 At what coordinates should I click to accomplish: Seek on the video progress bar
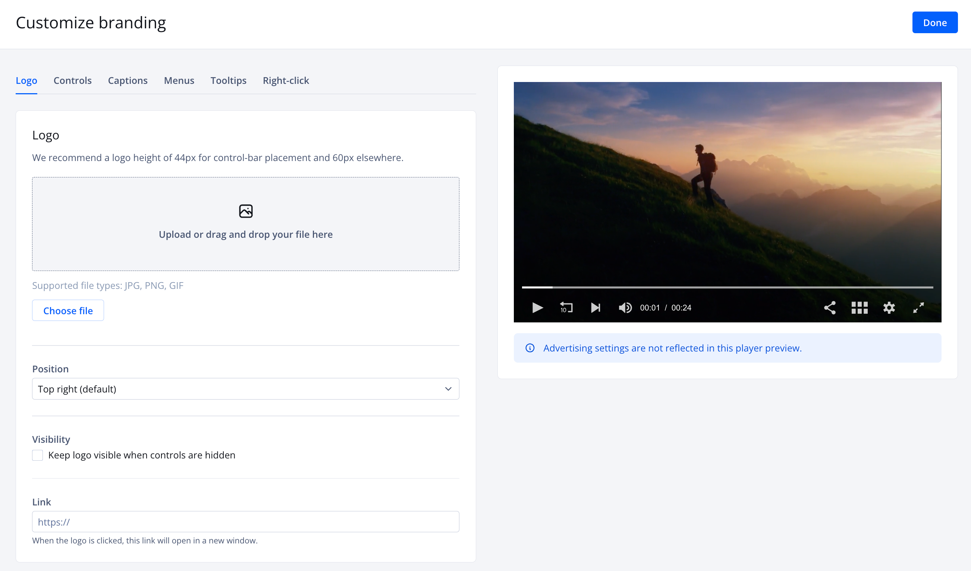click(727, 287)
